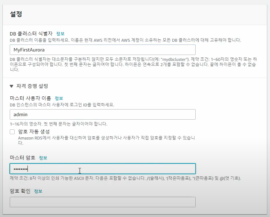
Task: Click the 암호 확인 confirm password field
Action: (103, 202)
